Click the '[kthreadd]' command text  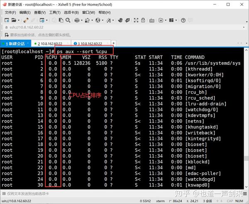199,69
